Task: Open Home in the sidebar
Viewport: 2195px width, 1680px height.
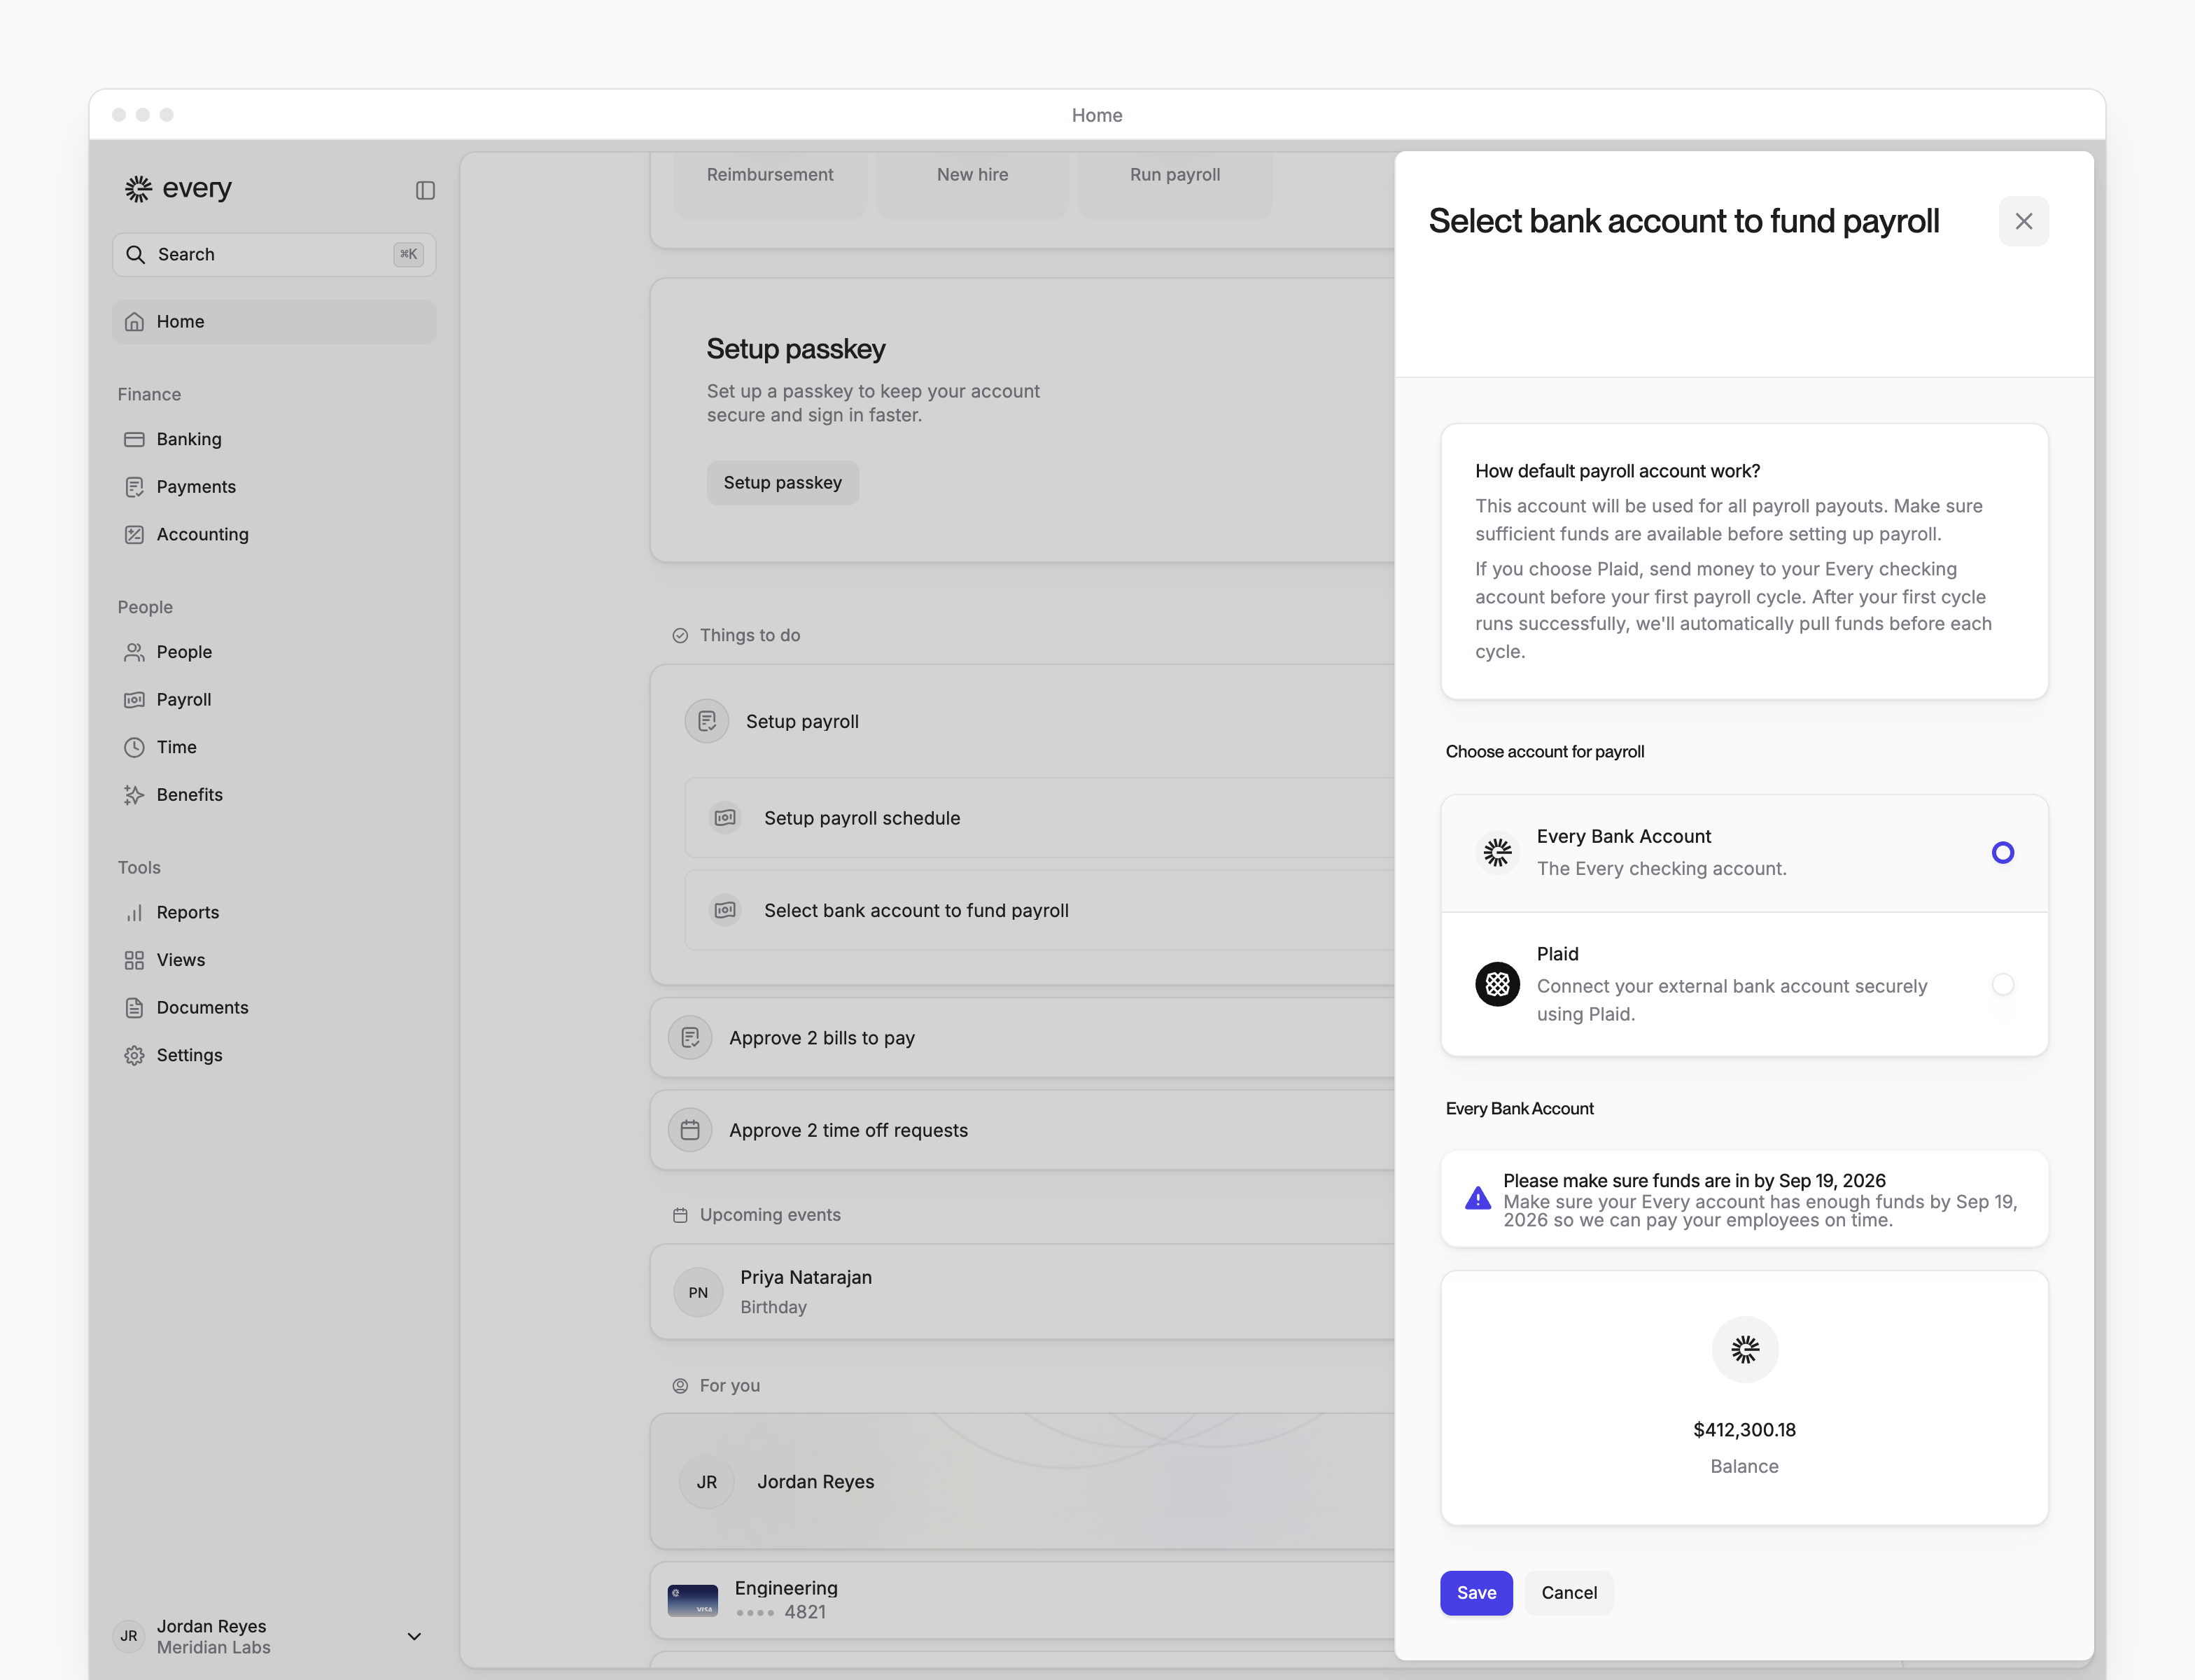Action: [x=274, y=321]
